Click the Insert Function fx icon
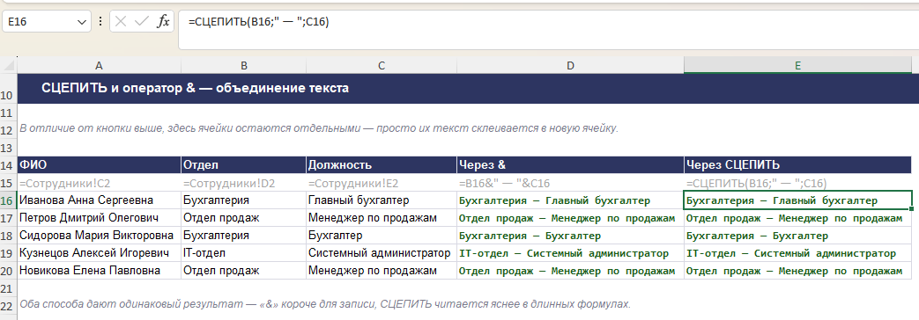This screenshot has width=919, height=320. click(x=164, y=22)
